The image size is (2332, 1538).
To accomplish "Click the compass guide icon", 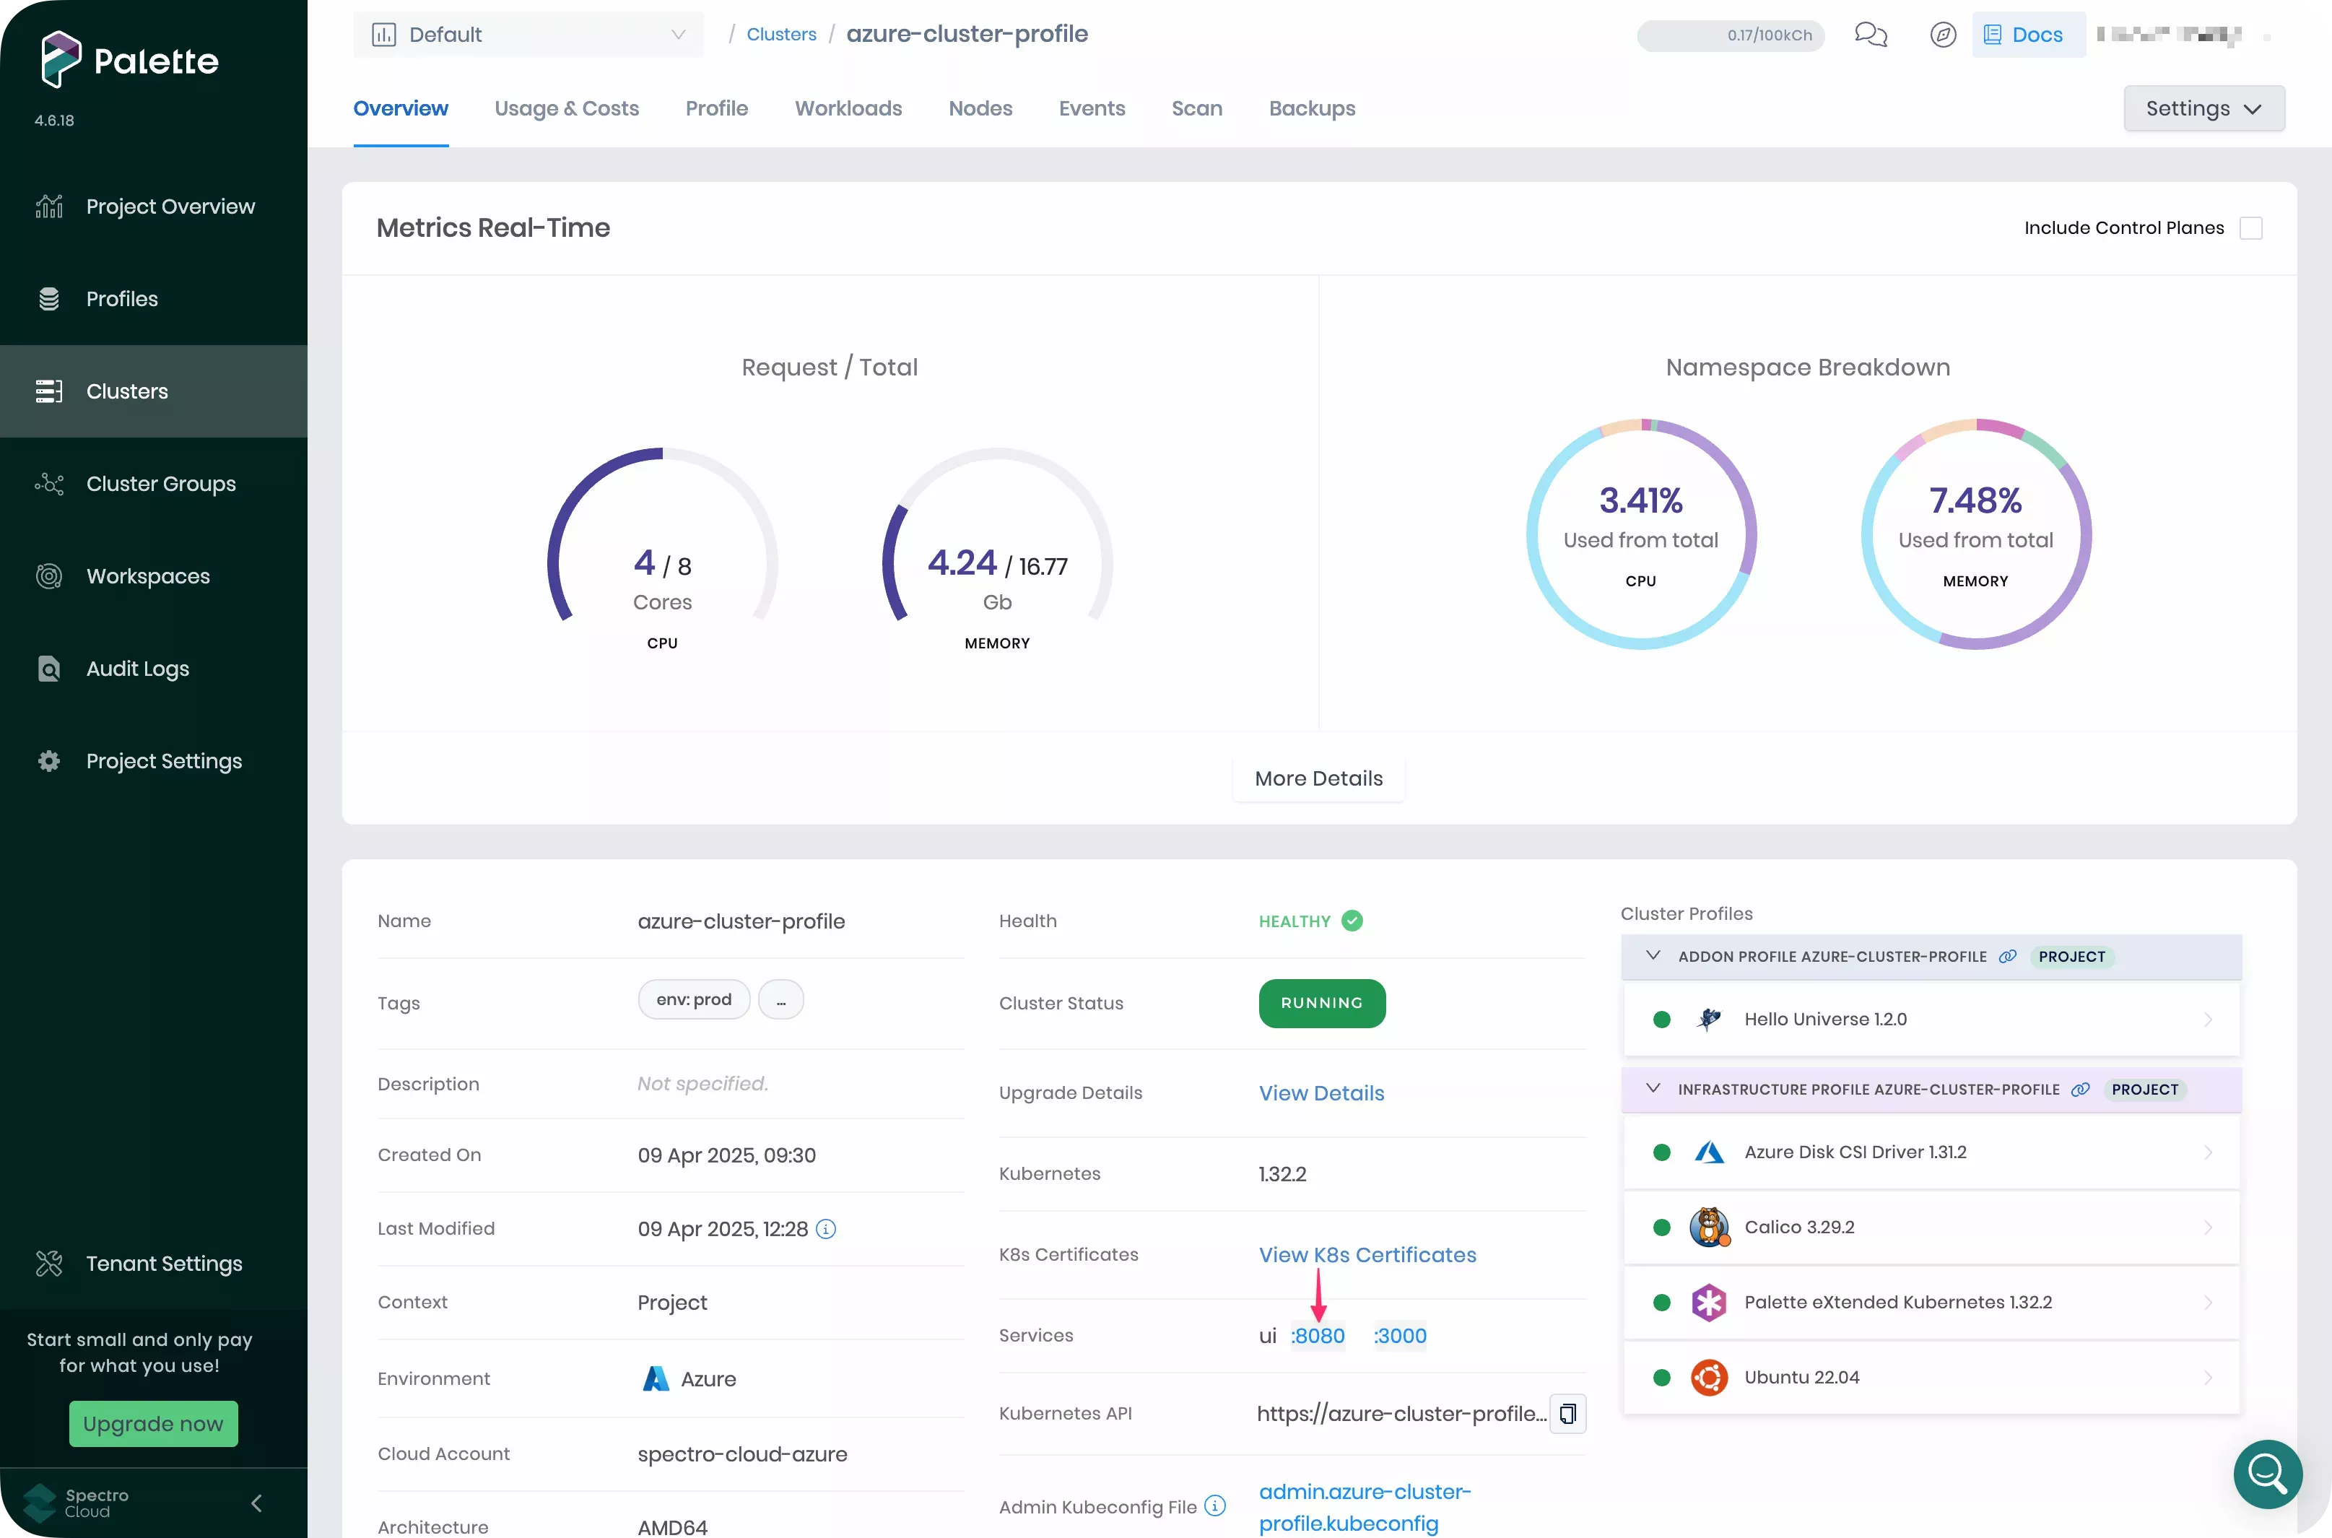I will 1943,35.
